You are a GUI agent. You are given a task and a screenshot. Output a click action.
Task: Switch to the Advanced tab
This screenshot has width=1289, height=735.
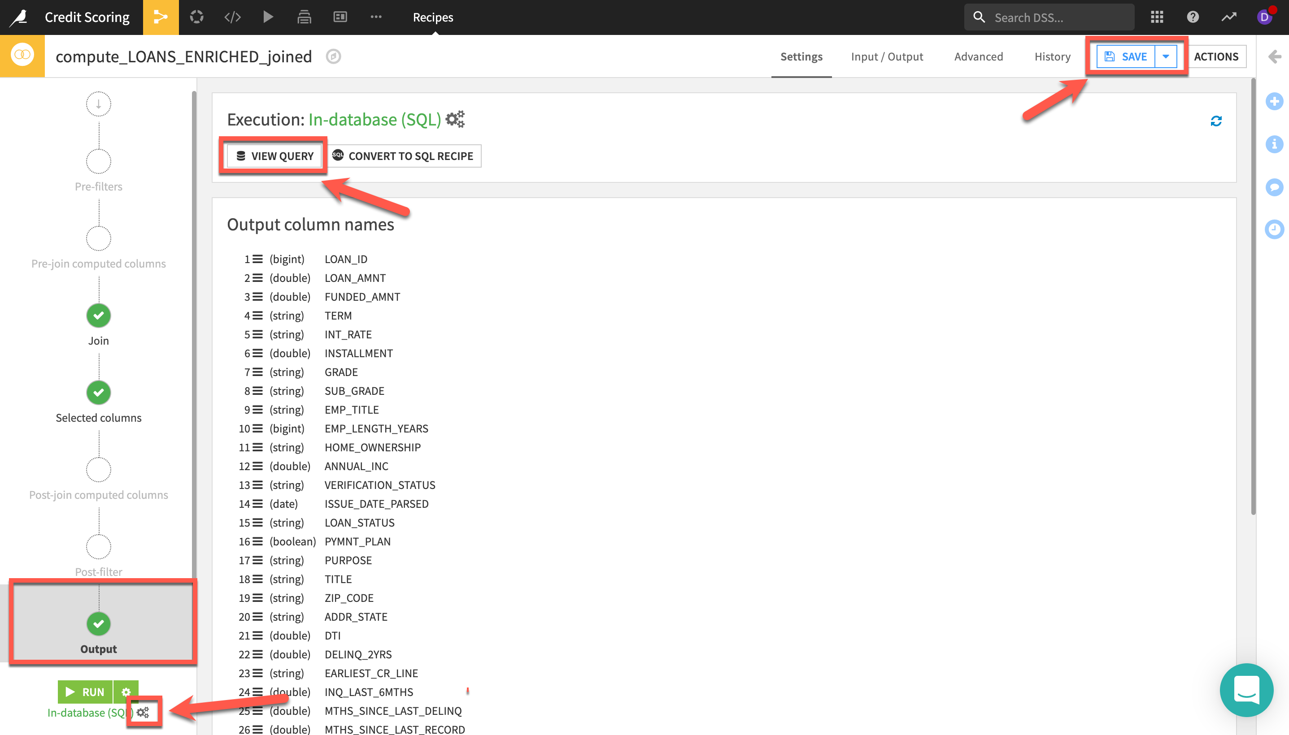pyautogui.click(x=978, y=56)
